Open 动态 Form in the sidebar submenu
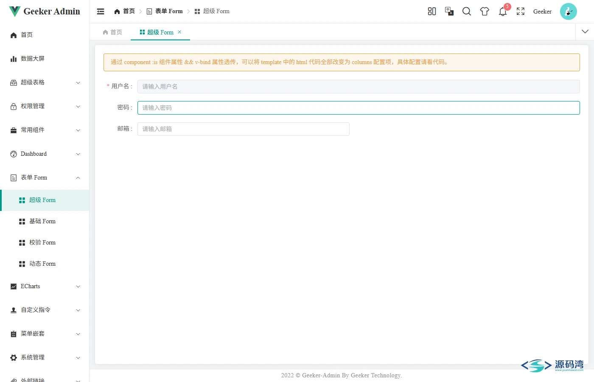The height and width of the screenshot is (382, 594). [45, 264]
